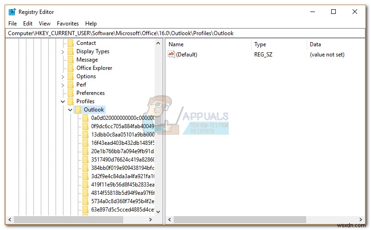The height and width of the screenshot is (230, 371).
Task: Expand the Options key
Action: 63,77
